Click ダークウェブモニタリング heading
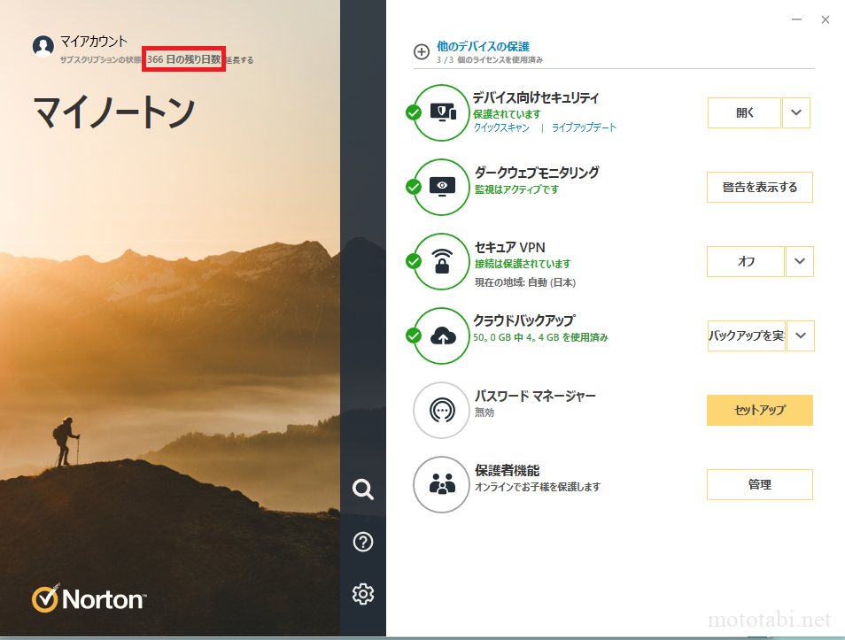This screenshot has height=640, width=845. 537,173
